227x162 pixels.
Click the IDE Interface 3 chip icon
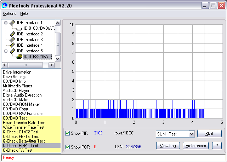[12, 40]
